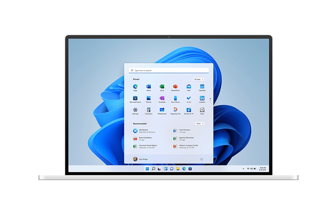Open Chat from the taskbar
The image size is (335, 206).
tap(172, 169)
